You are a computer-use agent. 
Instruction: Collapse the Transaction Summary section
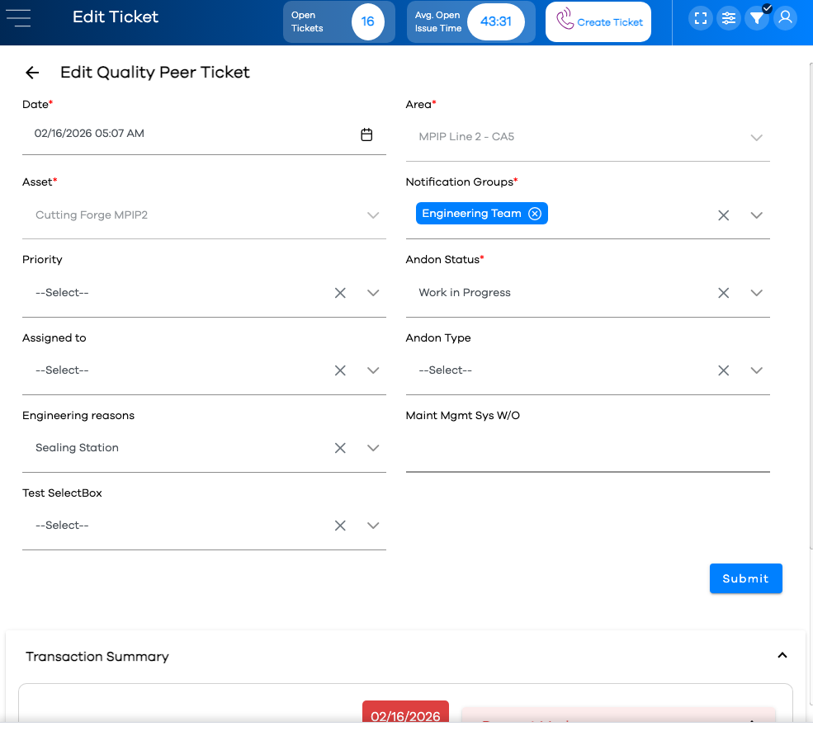click(782, 656)
